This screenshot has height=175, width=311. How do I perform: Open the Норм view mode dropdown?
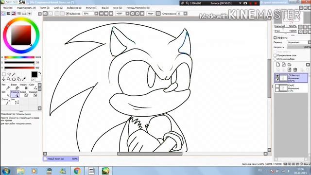click(151, 14)
